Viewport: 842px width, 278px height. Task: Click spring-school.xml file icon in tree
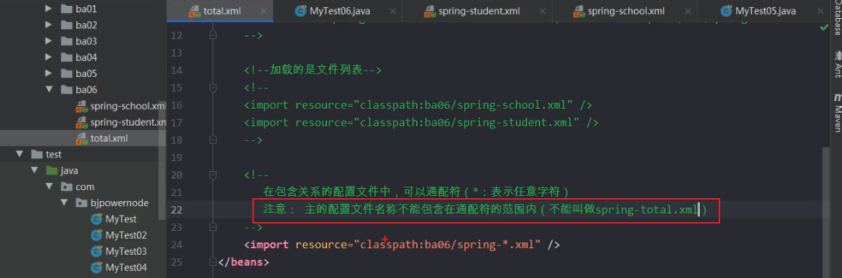click(81, 106)
